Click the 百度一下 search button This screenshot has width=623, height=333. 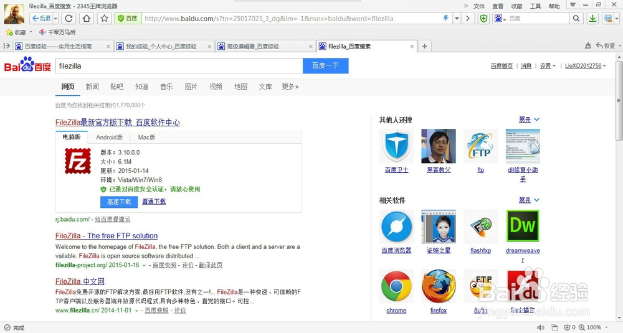(x=325, y=66)
